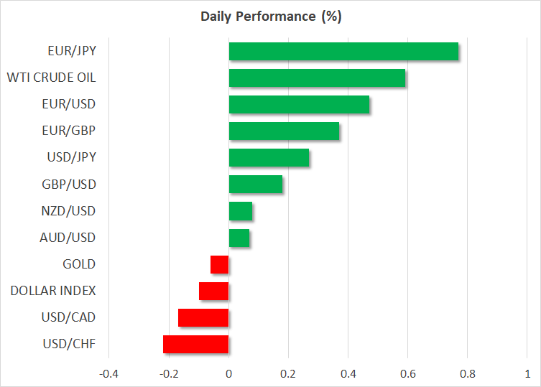Select the WTI CRUDE OIL label
541x387 pixels.
[x=50, y=78]
